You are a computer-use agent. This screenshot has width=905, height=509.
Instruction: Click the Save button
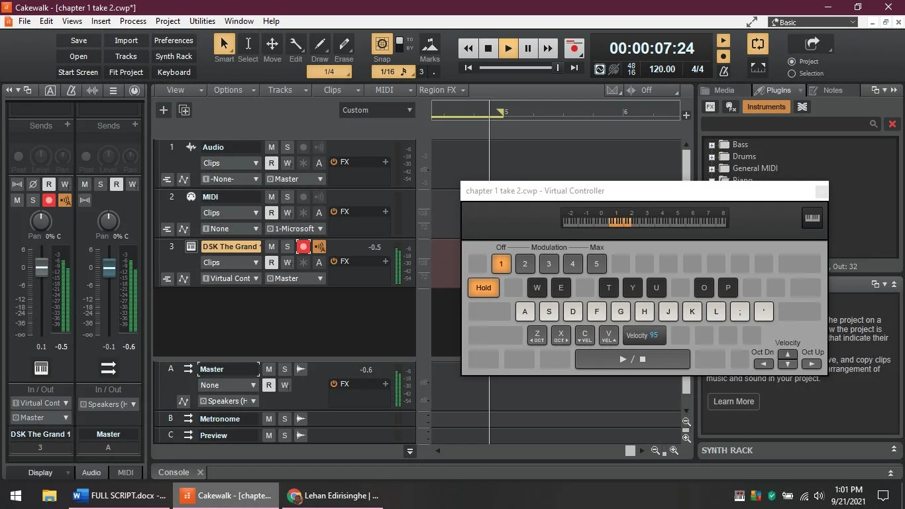tap(78, 40)
